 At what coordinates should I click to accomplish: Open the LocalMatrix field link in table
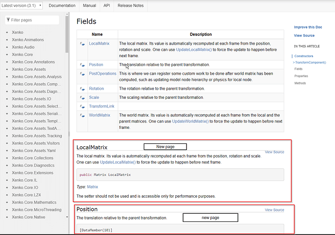coord(99,44)
